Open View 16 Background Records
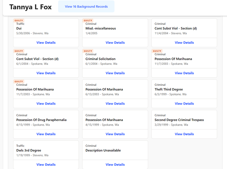The width and height of the screenshot is (227, 169). click(x=86, y=6)
